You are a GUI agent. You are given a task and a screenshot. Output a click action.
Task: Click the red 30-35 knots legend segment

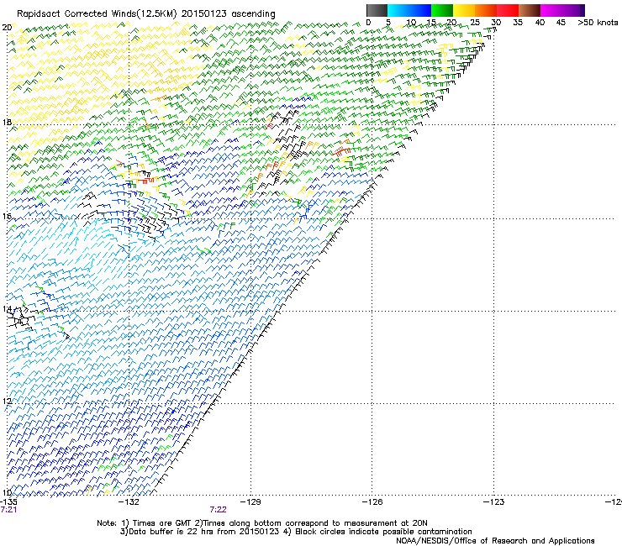point(508,10)
